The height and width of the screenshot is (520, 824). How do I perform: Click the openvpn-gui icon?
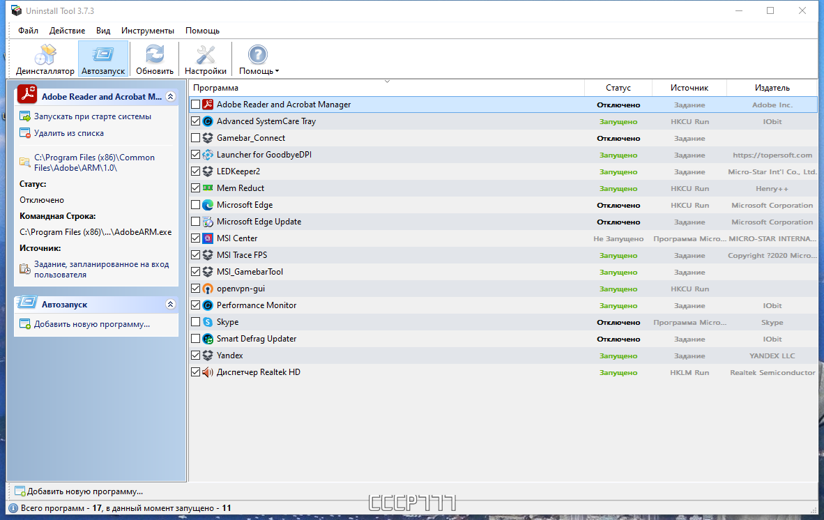tap(208, 289)
